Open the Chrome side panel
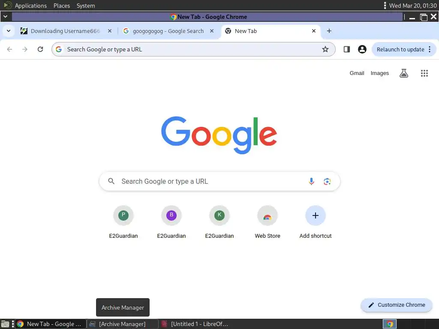 click(x=346, y=49)
